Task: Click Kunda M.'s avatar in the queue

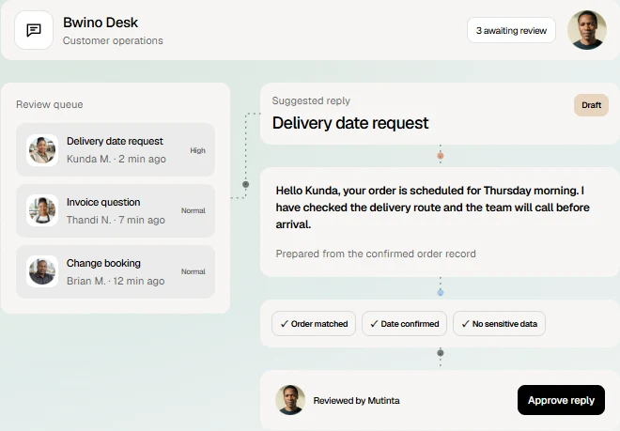Action: [42, 150]
